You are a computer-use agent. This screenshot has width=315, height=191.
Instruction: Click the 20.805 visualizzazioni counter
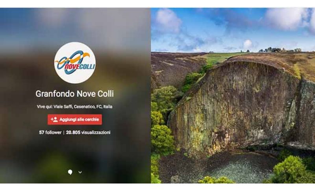[x=88, y=133]
